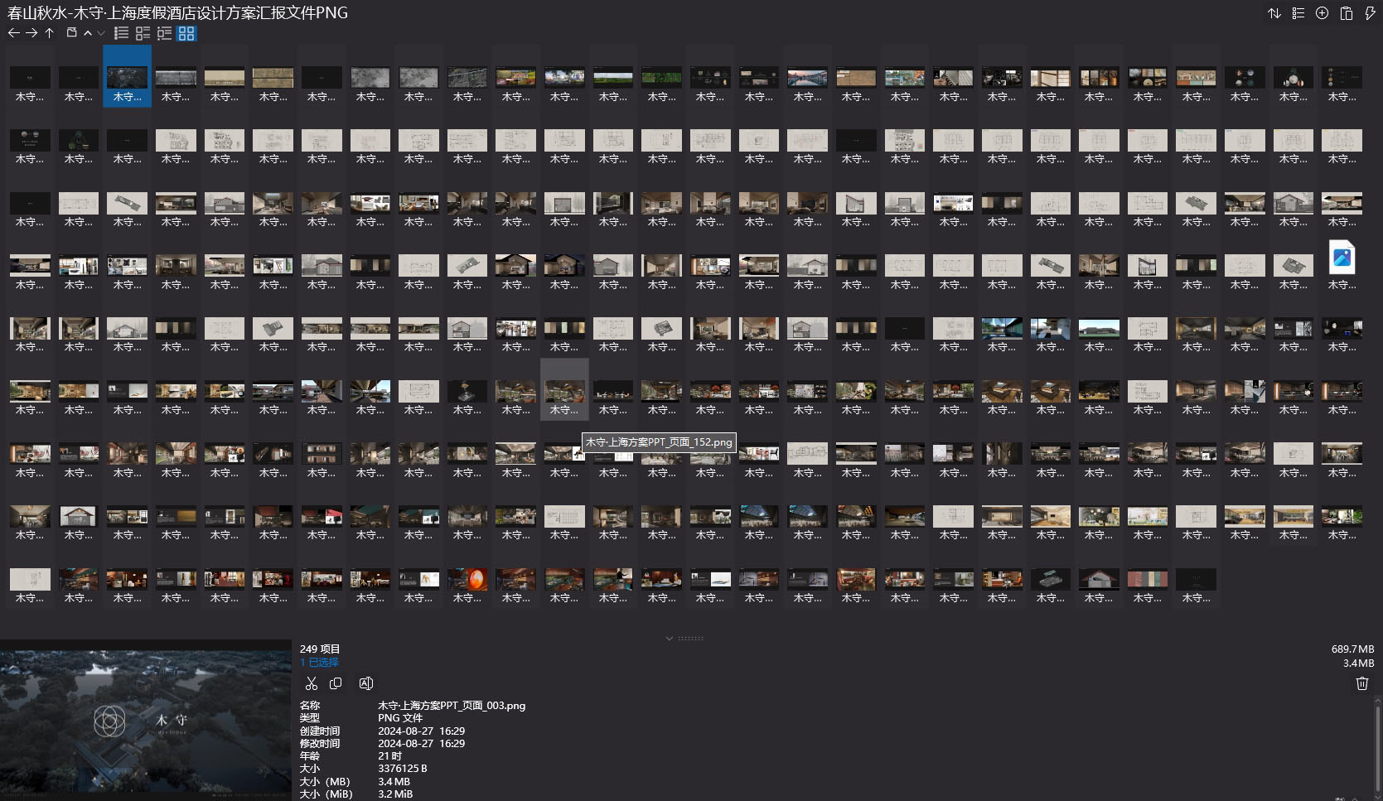Click the lightning bolt quick actions icon
Image resolution: width=1383 pixels, height=801 pixels.
coord(1371,13)
